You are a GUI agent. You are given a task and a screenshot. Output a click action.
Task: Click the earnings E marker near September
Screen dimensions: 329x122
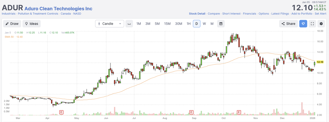tap(191, 112)
